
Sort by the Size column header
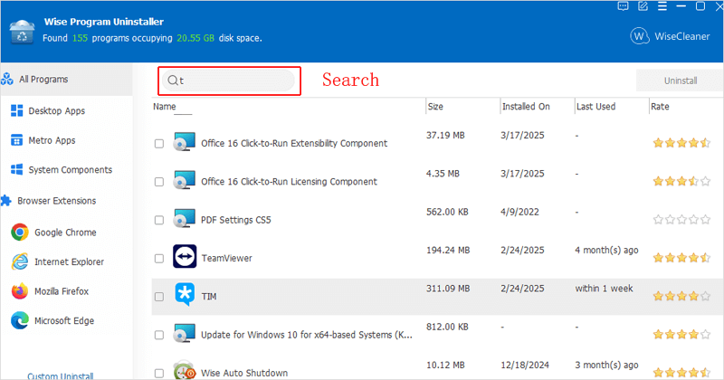[435, 107]
